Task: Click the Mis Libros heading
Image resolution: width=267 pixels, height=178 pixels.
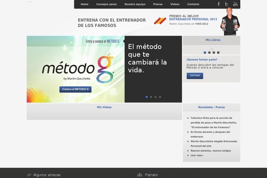Action: (x=213, y=40)
